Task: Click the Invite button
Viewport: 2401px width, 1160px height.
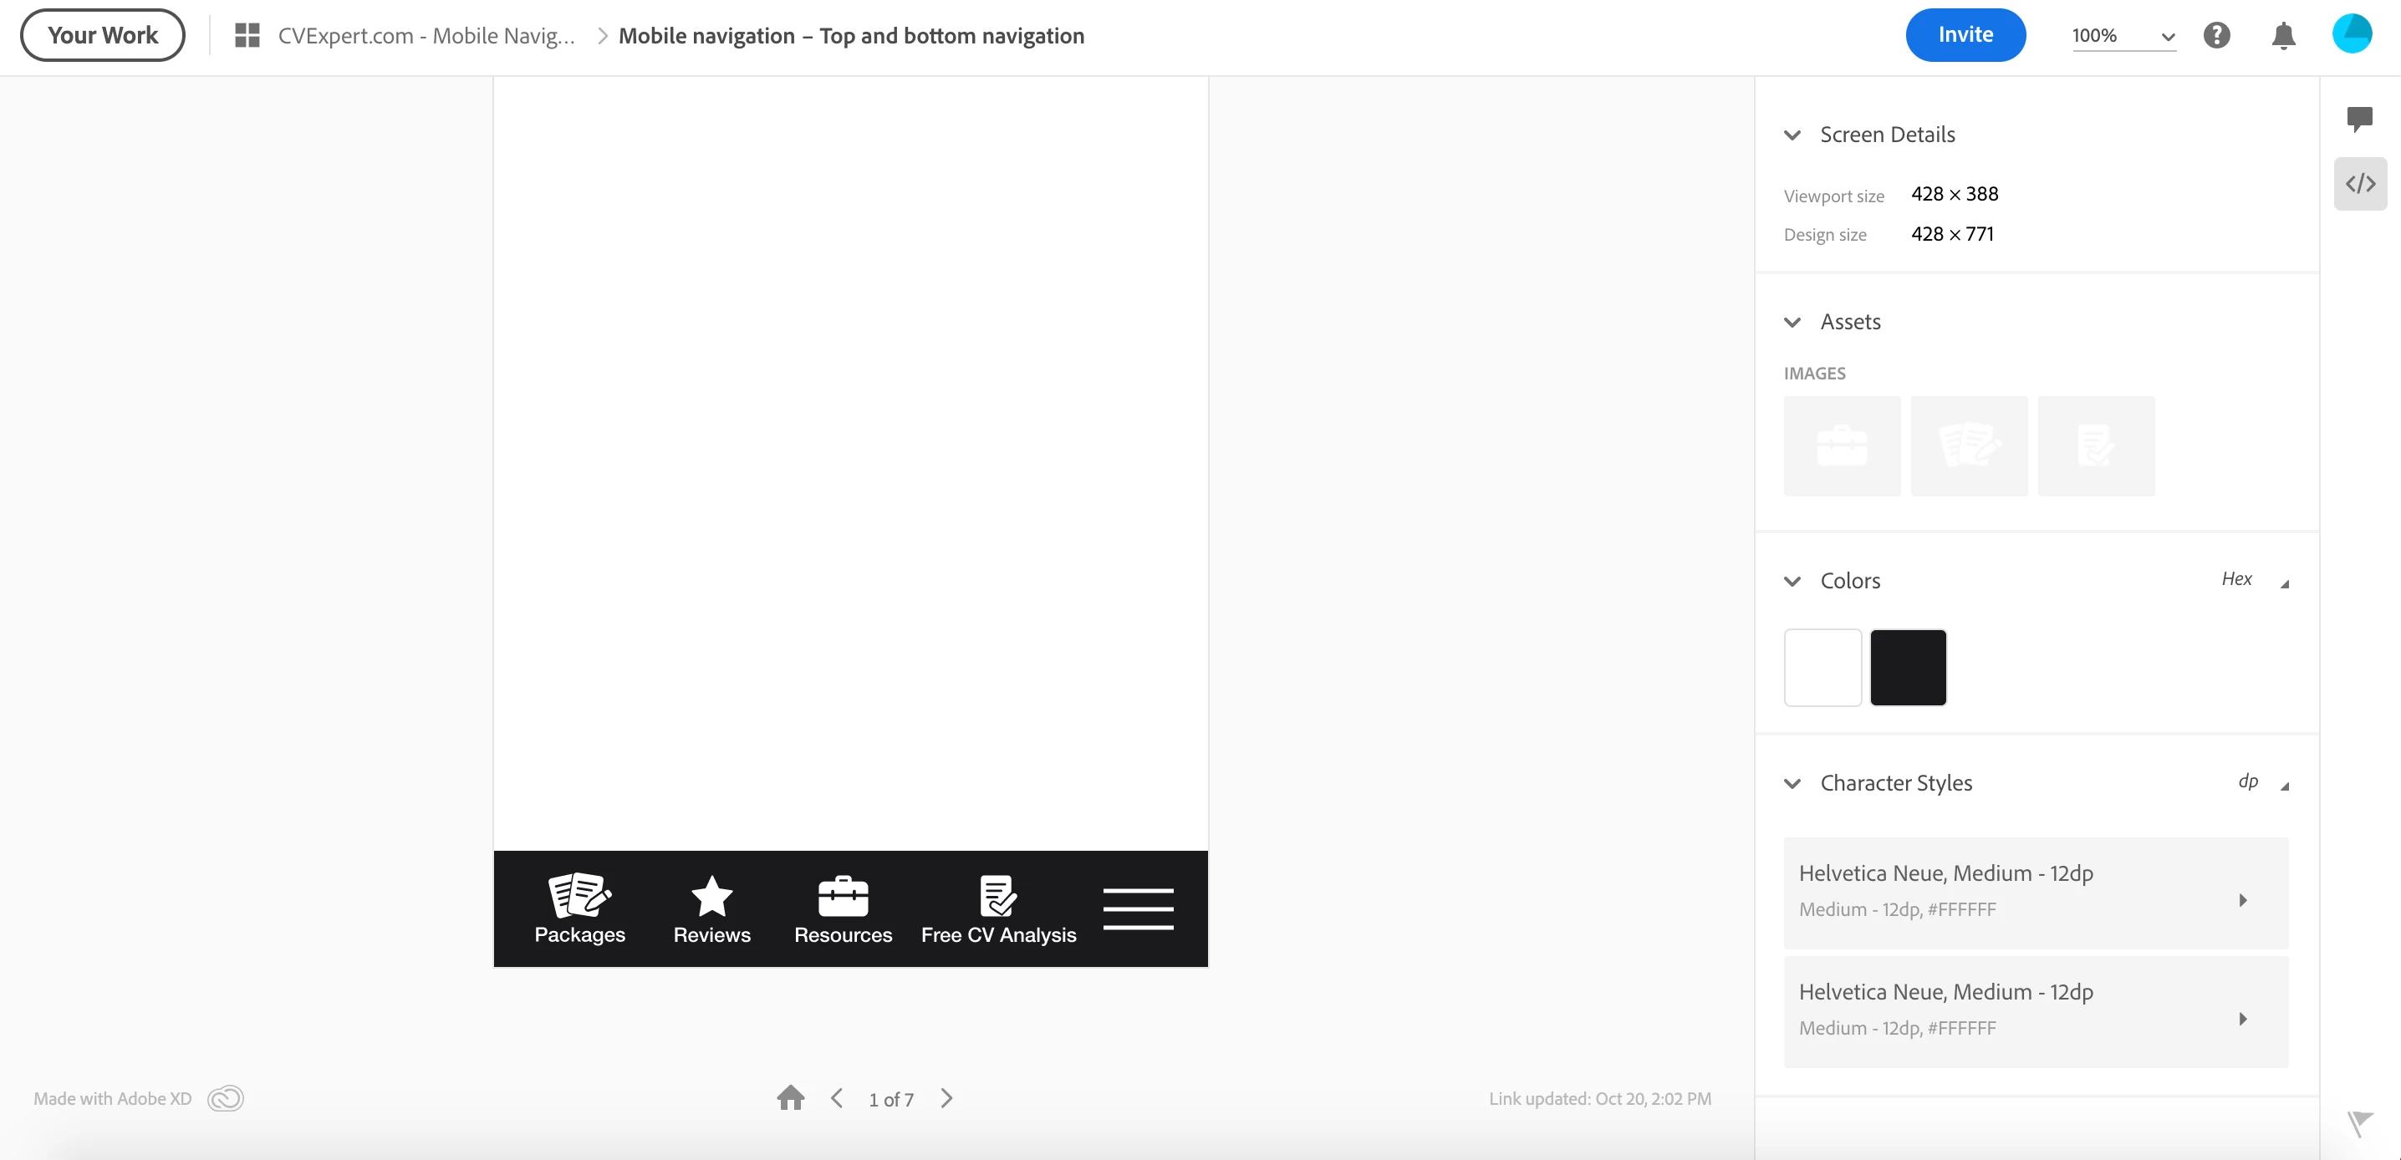Action: click(x=1965, y=35)
